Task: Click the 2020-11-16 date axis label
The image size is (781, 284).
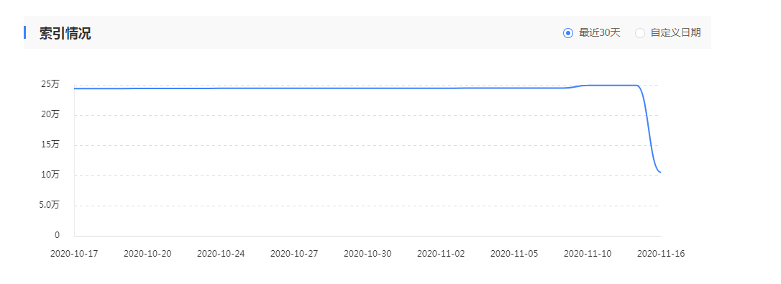Action: 661,254
